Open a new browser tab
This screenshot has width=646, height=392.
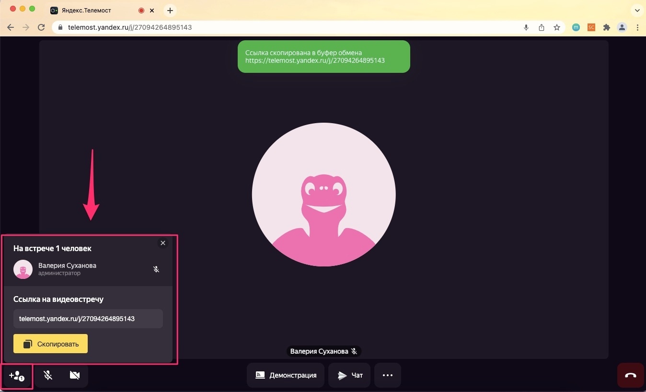(170, 10)
